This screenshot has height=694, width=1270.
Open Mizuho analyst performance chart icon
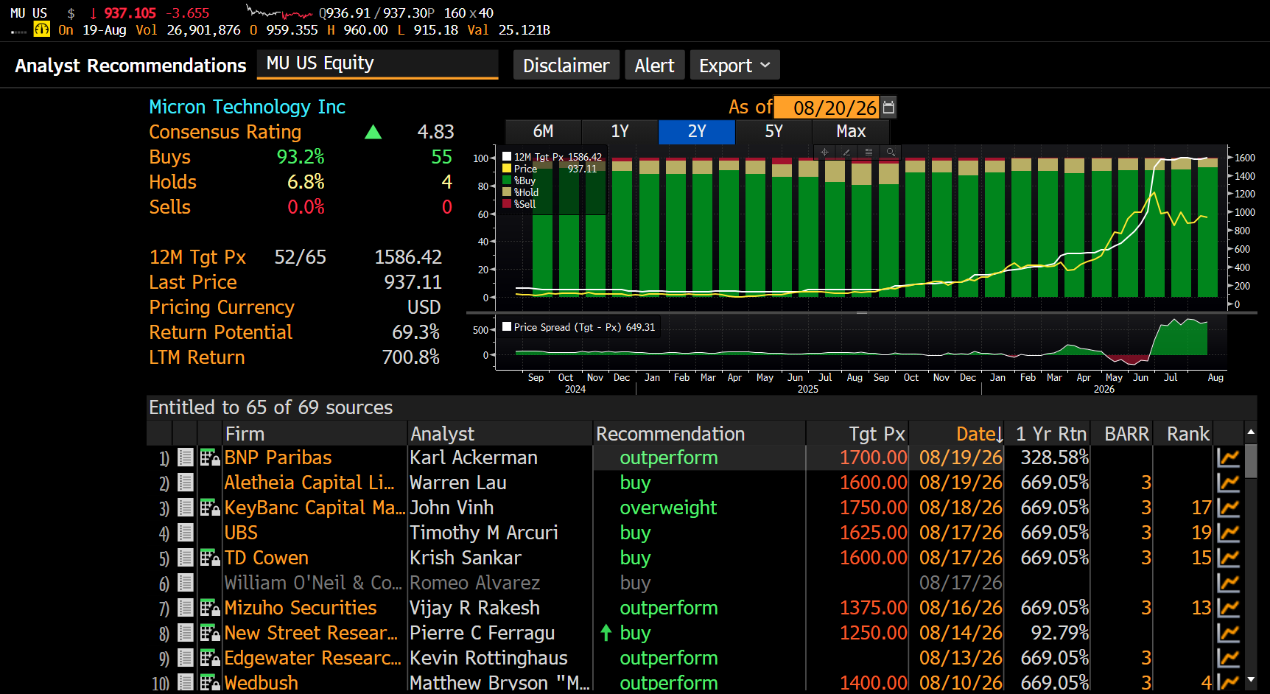click(x=1228, y=608)
